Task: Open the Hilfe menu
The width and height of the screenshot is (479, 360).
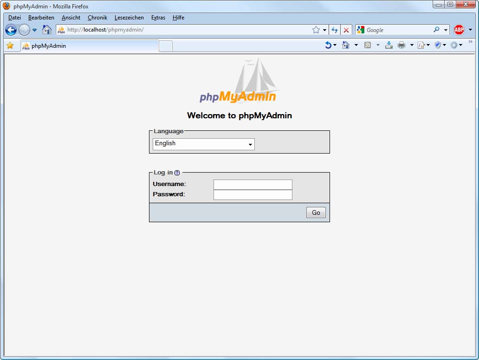Action: point(178,18)
